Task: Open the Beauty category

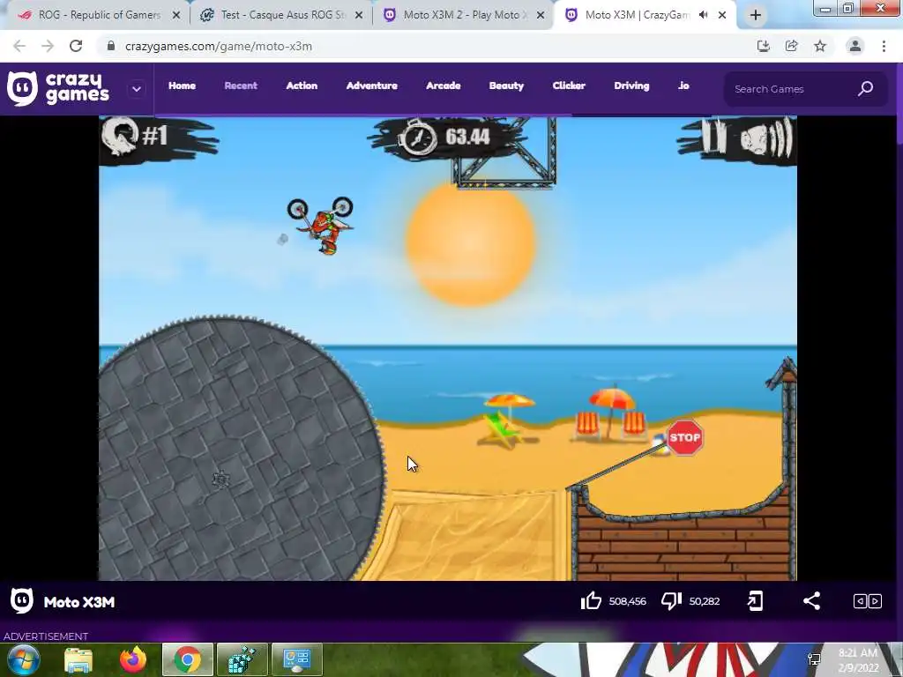Action: pos(507,86)
